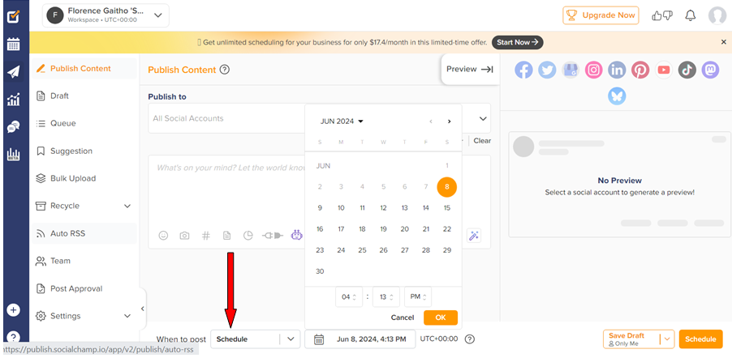Open the notifications bell
732x358 pixels.
click(690, 15)
